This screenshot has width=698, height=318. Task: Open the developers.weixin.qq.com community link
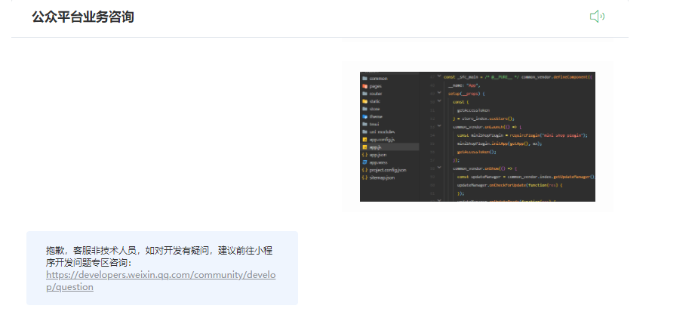(161, 281)
